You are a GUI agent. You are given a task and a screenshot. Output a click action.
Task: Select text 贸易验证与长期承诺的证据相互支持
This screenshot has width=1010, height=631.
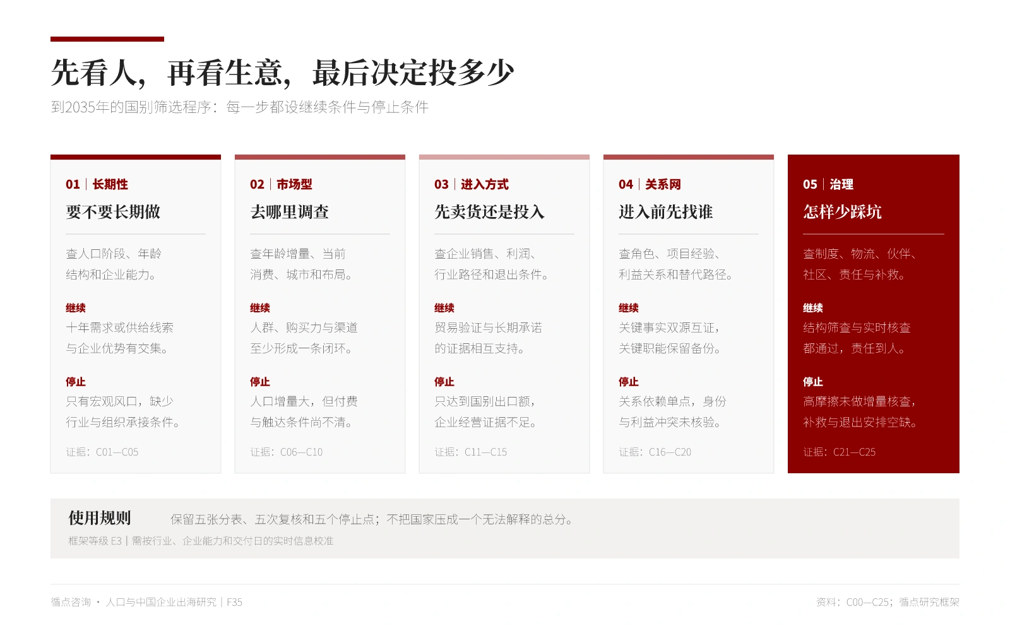[x=488, y=338]
